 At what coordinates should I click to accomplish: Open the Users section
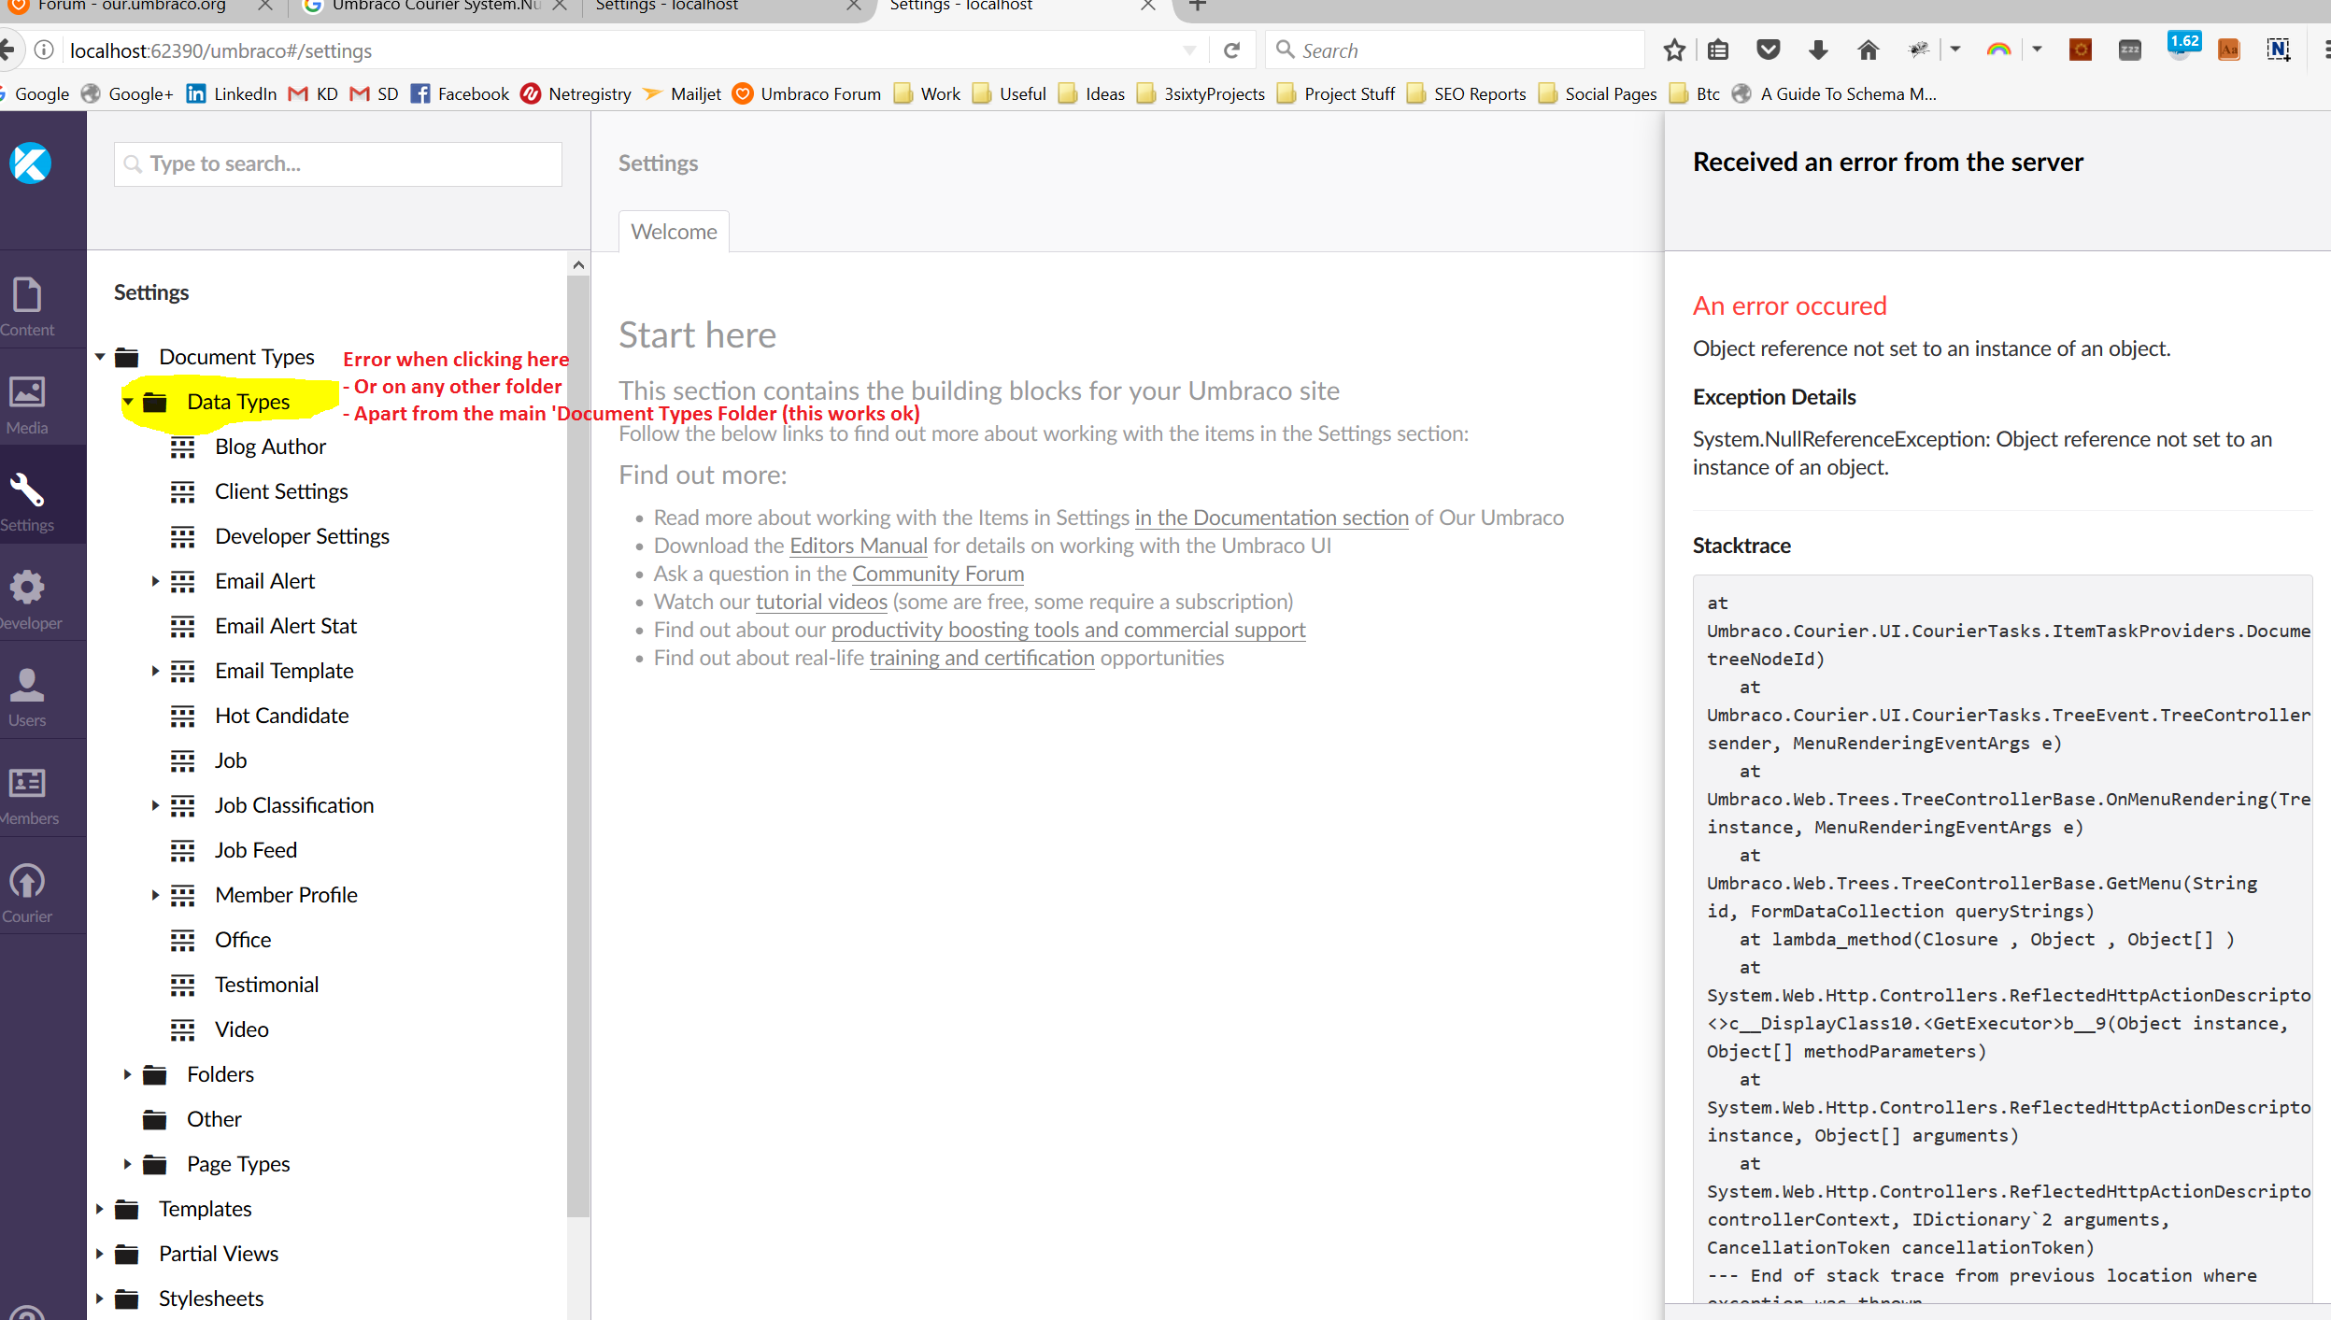pos(27,697)
